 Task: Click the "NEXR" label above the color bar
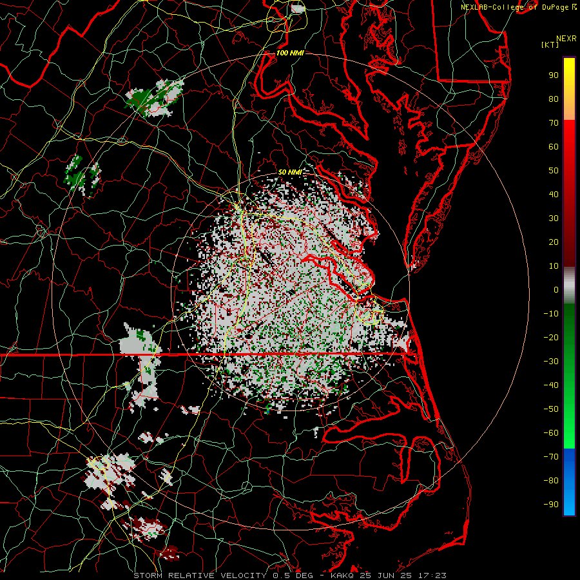pos(566,39)
